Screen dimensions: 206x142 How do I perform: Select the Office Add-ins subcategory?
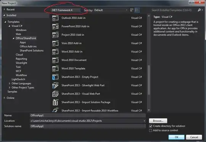click(28, 47)
